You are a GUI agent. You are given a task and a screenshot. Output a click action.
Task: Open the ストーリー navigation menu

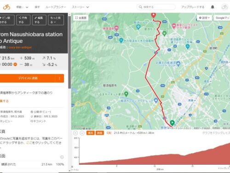[80, 7]
